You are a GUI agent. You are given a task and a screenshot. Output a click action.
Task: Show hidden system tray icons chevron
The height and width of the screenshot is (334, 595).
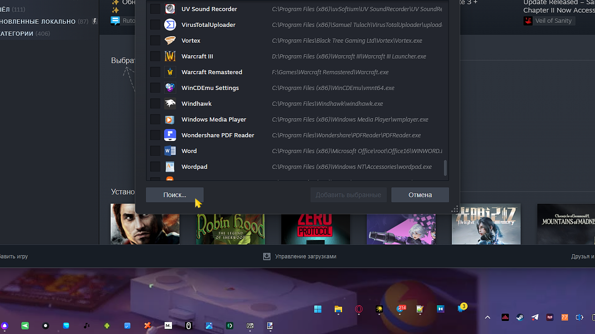click(487, 317)
